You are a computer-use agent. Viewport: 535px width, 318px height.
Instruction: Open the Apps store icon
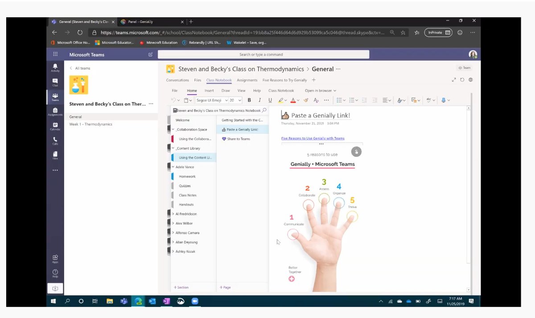55,259
